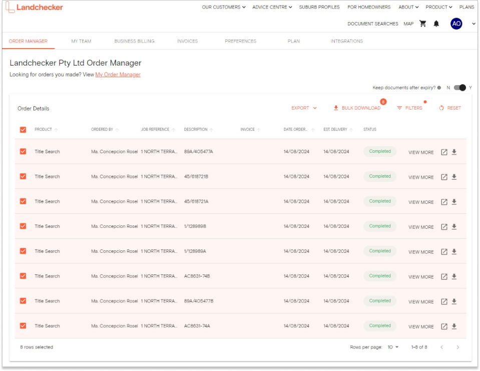Open in new window for 89A/405477A order
480x371 pixels.
444,152
